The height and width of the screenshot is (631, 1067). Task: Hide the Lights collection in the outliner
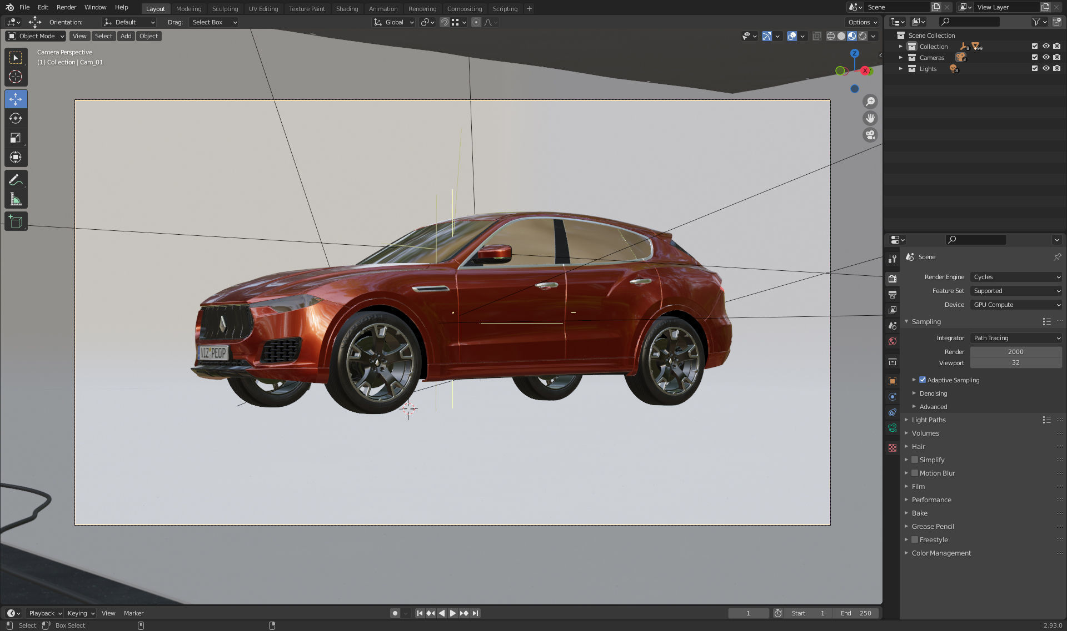click(1046, 68)
